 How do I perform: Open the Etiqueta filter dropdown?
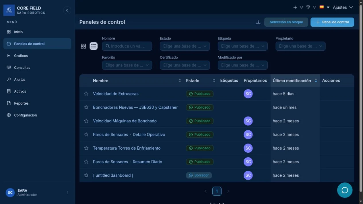tap(243, 46)
